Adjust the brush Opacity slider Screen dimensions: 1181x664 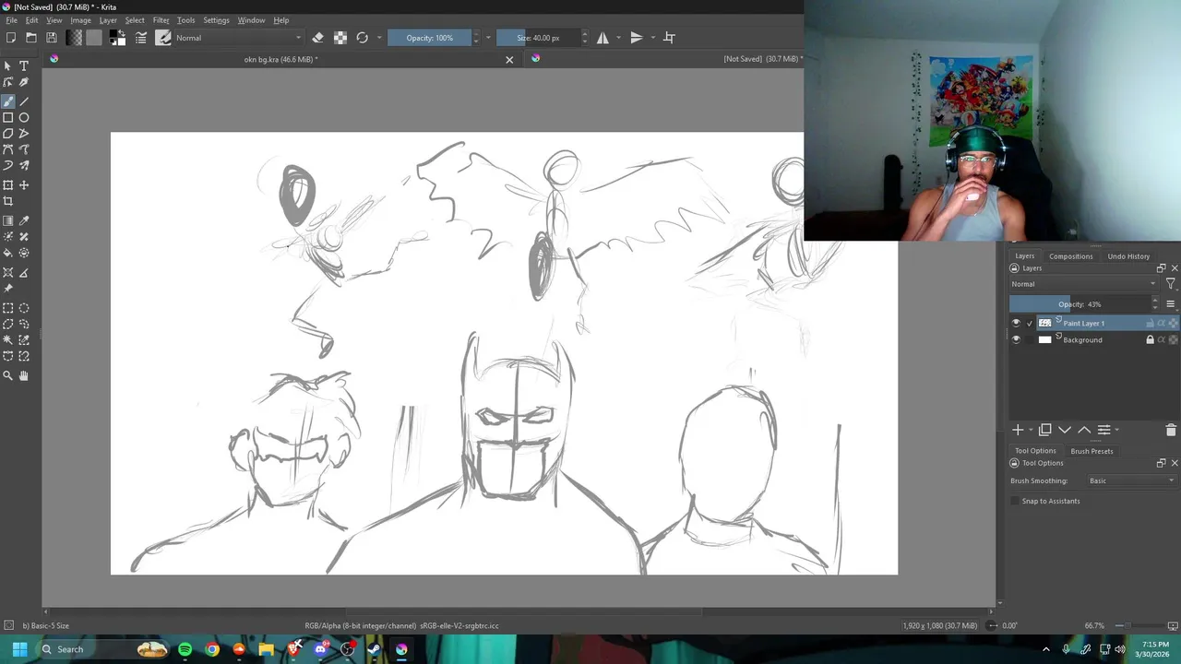[430, 38]
